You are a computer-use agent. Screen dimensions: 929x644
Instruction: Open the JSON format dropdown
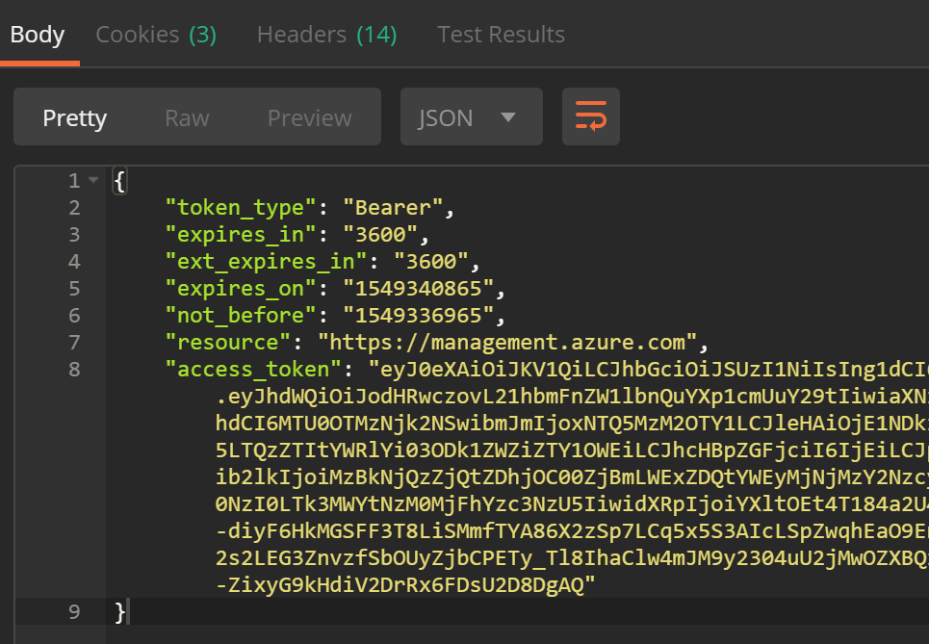(x=472, y=116)
